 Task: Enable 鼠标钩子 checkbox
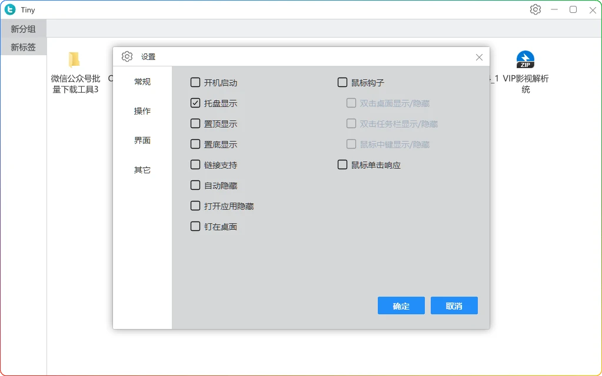[x=342, y=83]
